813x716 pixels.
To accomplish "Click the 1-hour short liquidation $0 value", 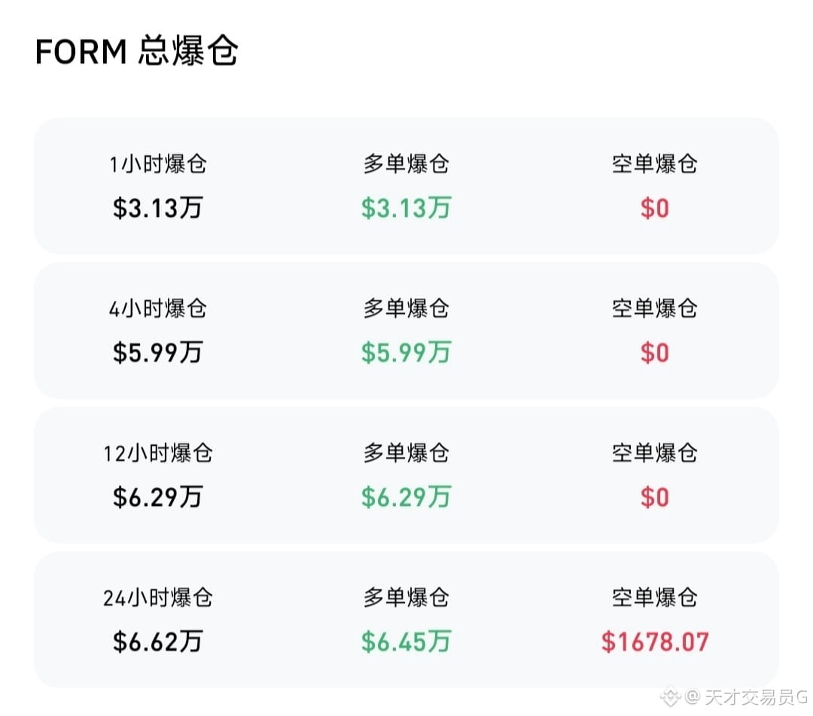I will [654, 208].
